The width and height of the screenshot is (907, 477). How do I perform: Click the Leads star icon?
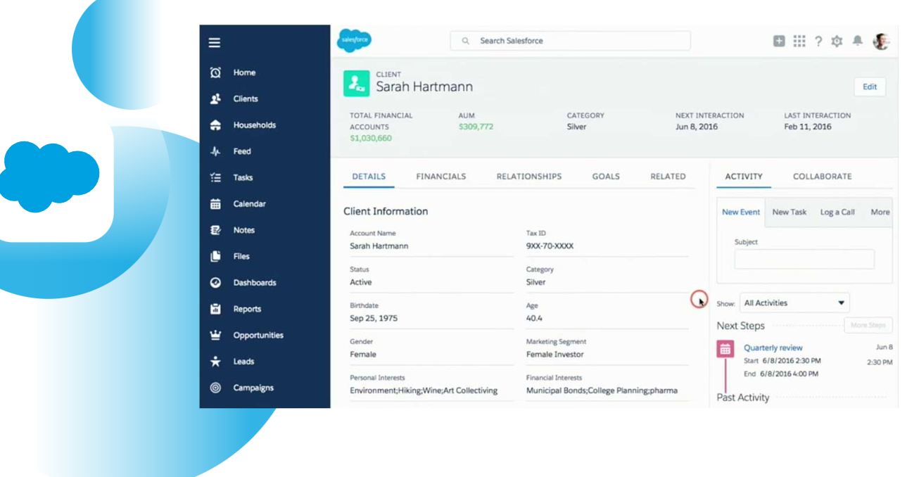click(x=215, y=362)
